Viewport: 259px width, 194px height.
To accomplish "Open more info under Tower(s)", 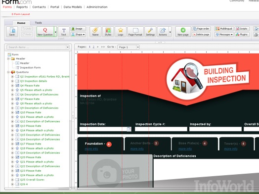I will [x=231, y=149].
